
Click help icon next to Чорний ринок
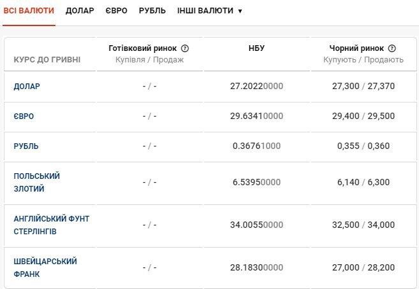pyautogui.click(x=392, y=48)
